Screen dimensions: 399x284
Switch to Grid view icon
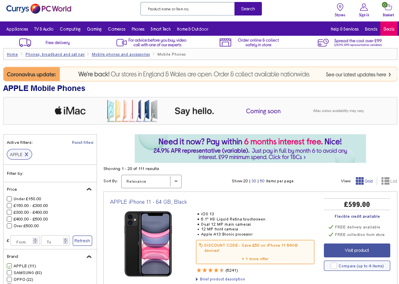point(360,181)
